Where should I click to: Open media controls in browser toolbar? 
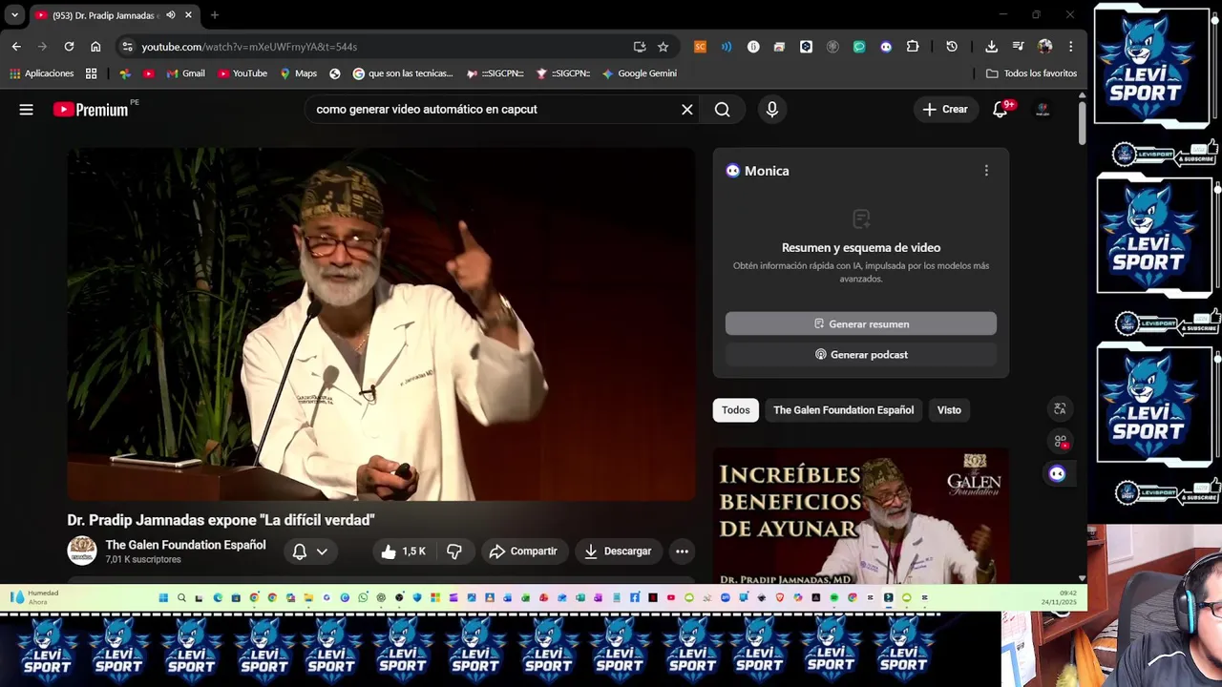(1018, 47)
